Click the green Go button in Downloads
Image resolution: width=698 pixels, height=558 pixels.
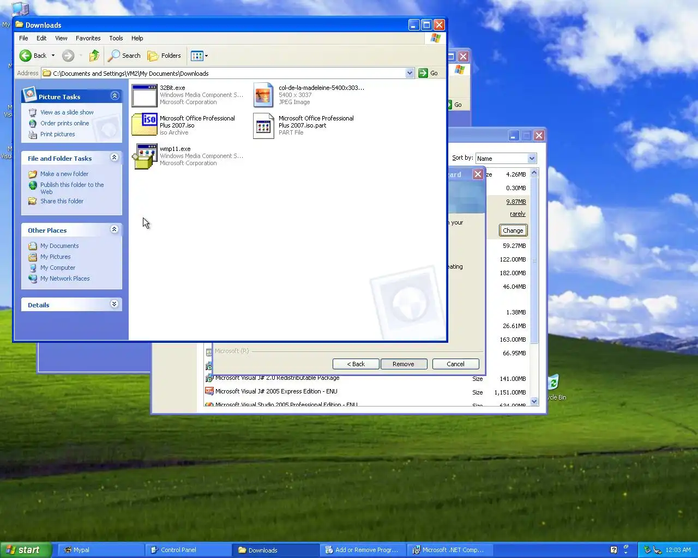click(428, 73)
